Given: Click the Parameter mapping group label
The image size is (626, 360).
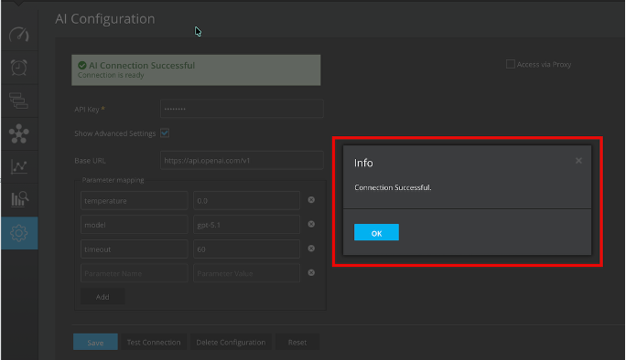Looking at the screenshot, I should click(113, 180).
